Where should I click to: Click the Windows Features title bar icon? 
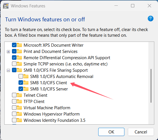tap(6, 6)
